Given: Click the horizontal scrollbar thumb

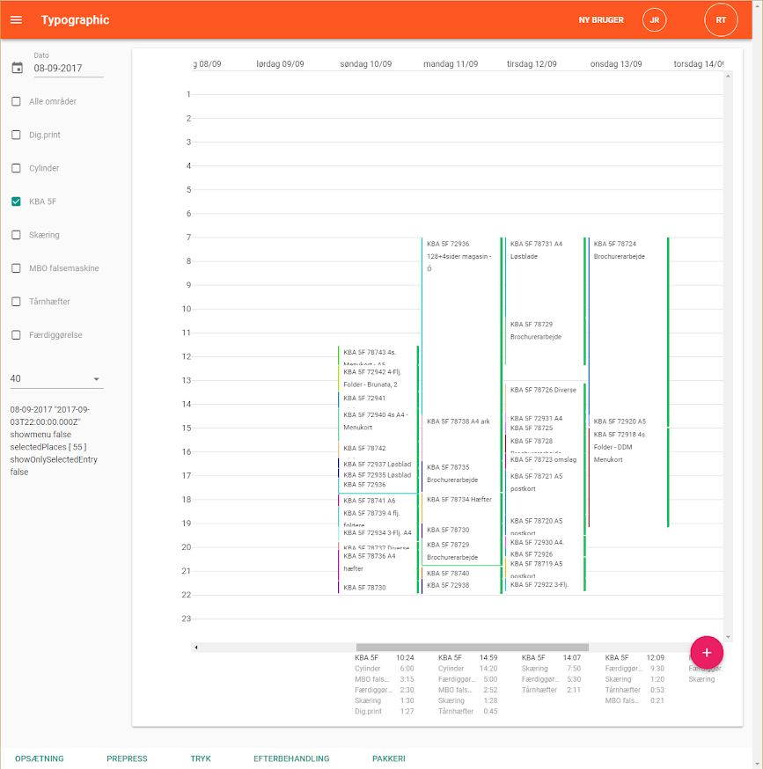Looking at the screenshot, I should (x=472, y=648).
